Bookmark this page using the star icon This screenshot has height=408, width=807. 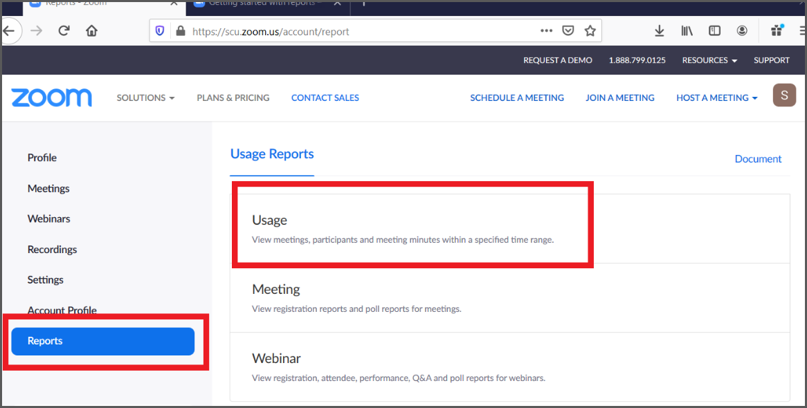(590, 30)
